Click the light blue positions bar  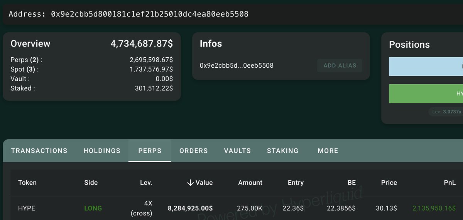(426, 67)
